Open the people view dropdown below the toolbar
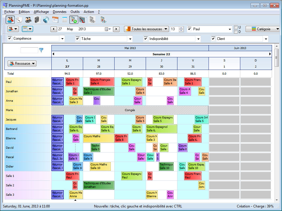Viewport: 282px width, 211px height. click(x=13, y=29)
